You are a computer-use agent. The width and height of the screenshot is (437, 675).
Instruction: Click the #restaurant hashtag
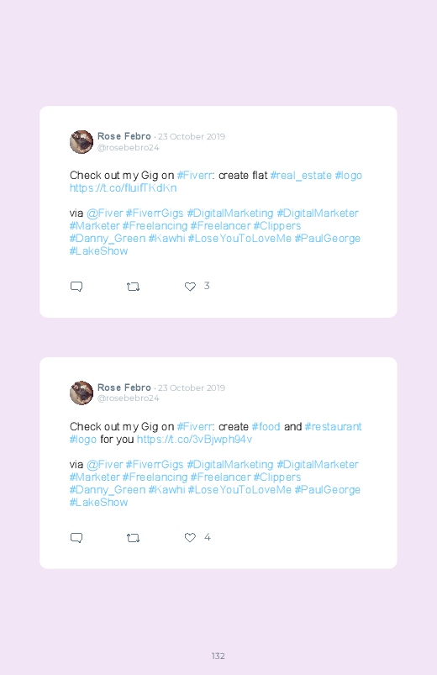pyautogui.click(x=333, y=427)
